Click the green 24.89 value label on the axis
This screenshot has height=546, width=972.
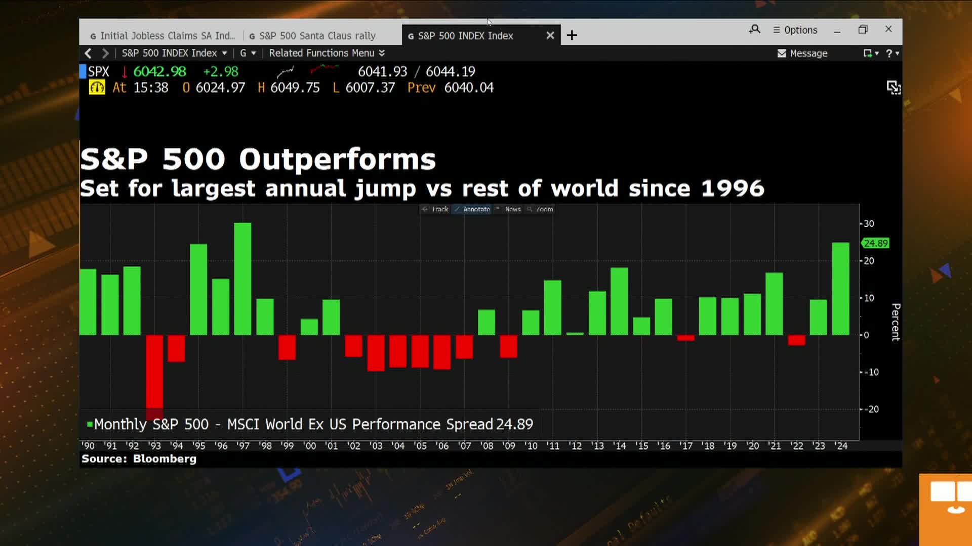click(x=875, y=243)
